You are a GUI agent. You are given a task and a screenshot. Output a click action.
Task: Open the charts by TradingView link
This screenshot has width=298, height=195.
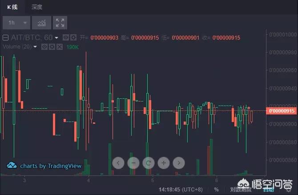click(44, 166)
